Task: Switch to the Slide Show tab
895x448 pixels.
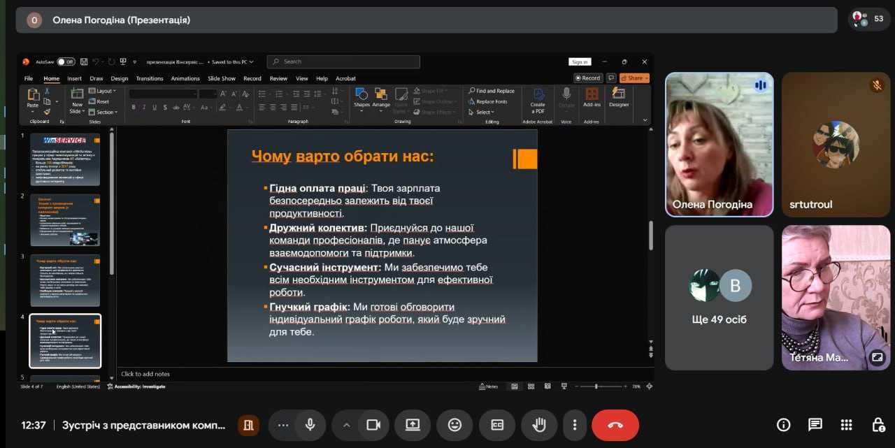Action: tap(222, 78)
